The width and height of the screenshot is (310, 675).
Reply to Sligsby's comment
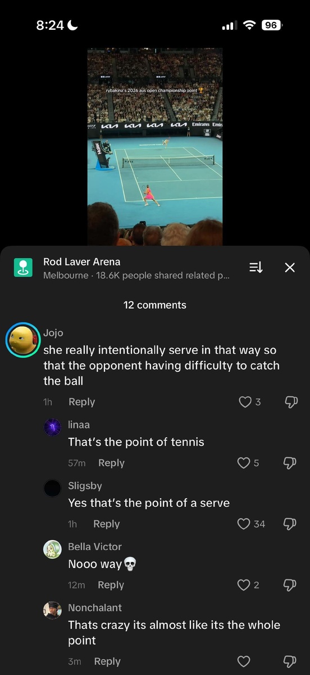(x=106, y=524)
